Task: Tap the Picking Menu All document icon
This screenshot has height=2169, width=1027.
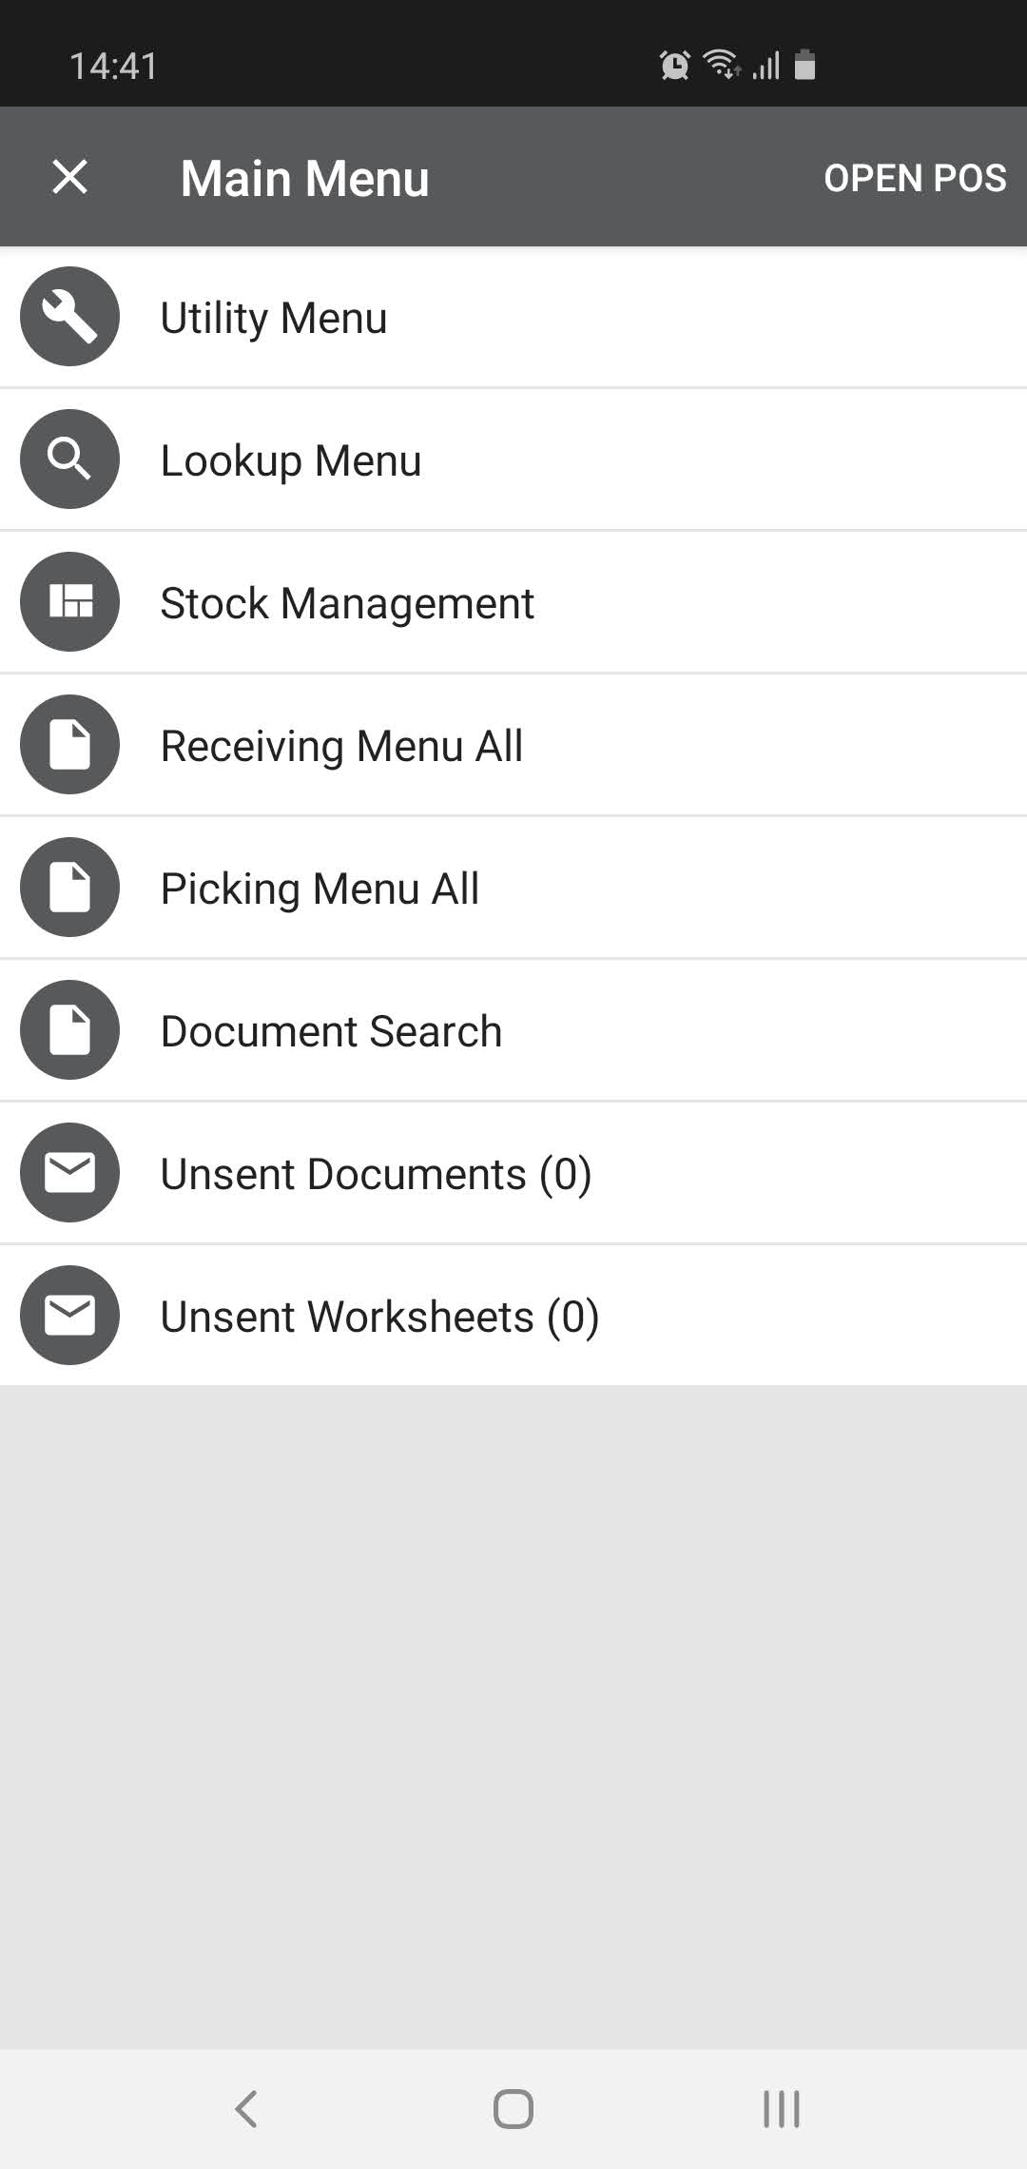Action: click(x=69, y=888)
